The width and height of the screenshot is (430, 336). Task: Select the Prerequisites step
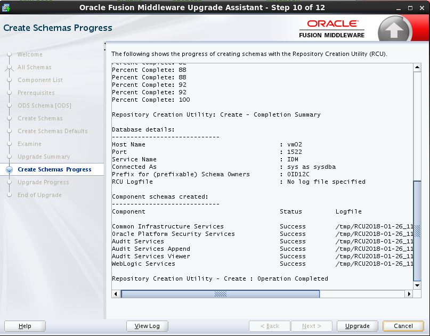tap(36, 93)
